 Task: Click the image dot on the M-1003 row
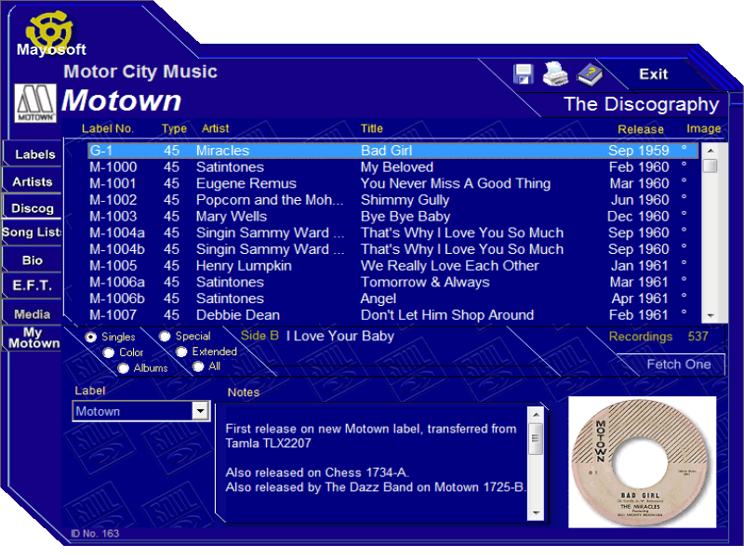click(684, 214)
